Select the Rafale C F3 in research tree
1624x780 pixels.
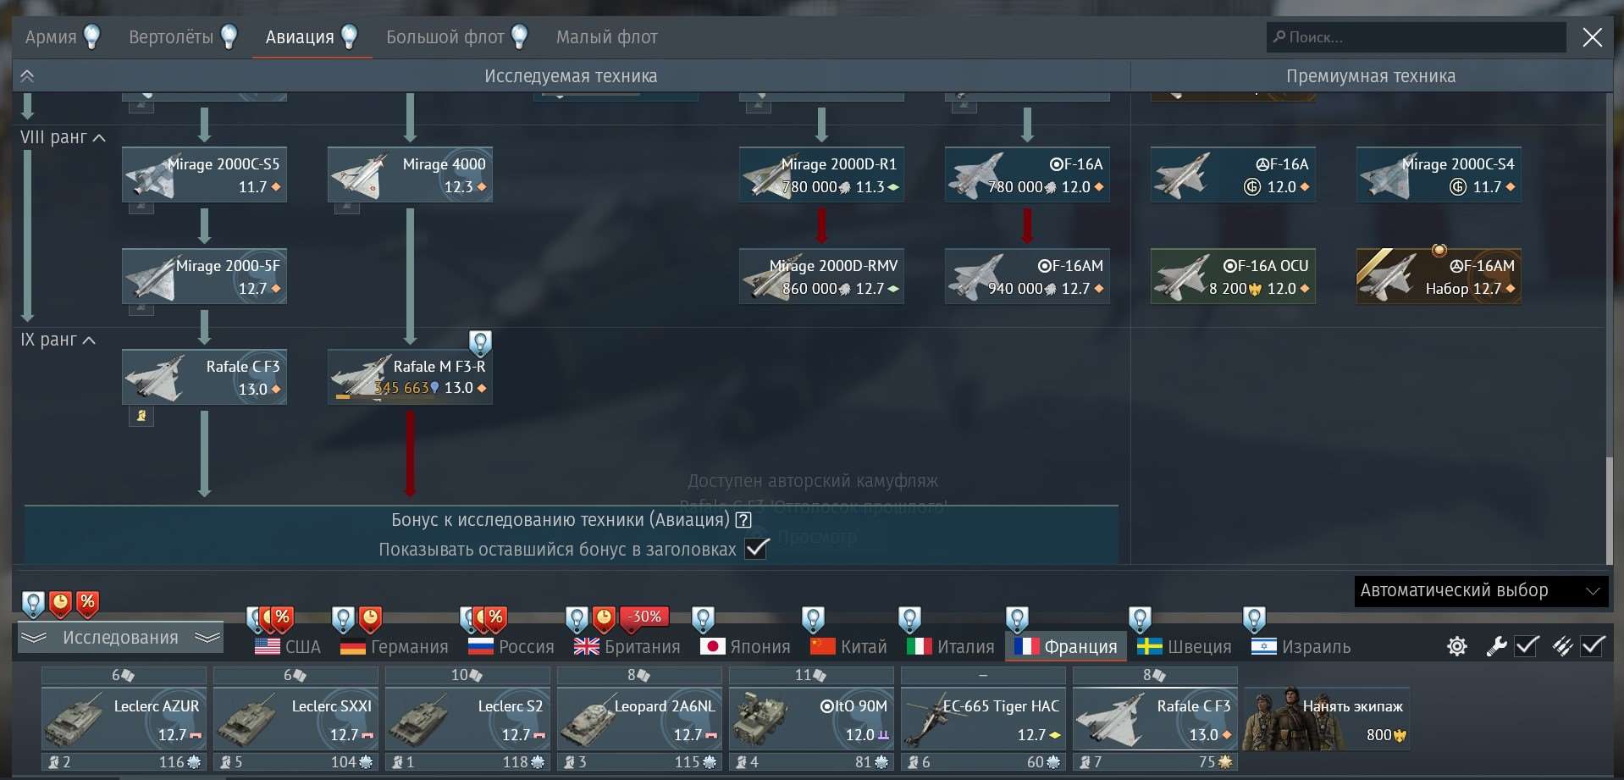coord(204,377)
